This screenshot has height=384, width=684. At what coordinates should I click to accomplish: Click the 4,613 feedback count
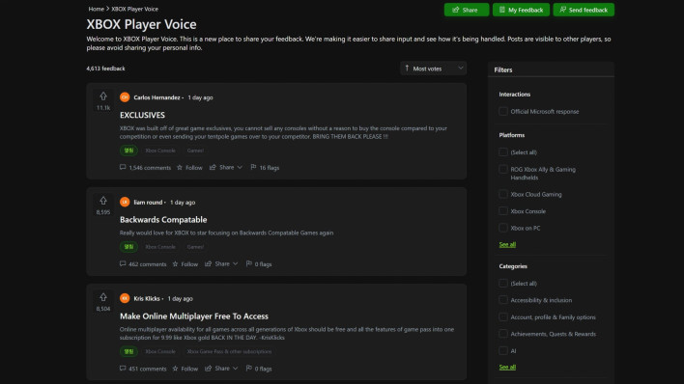[x=105, y=69]
